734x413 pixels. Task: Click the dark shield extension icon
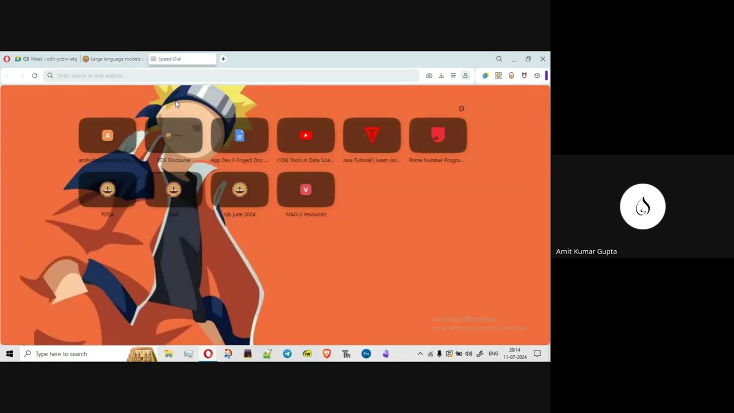[524, 76]
